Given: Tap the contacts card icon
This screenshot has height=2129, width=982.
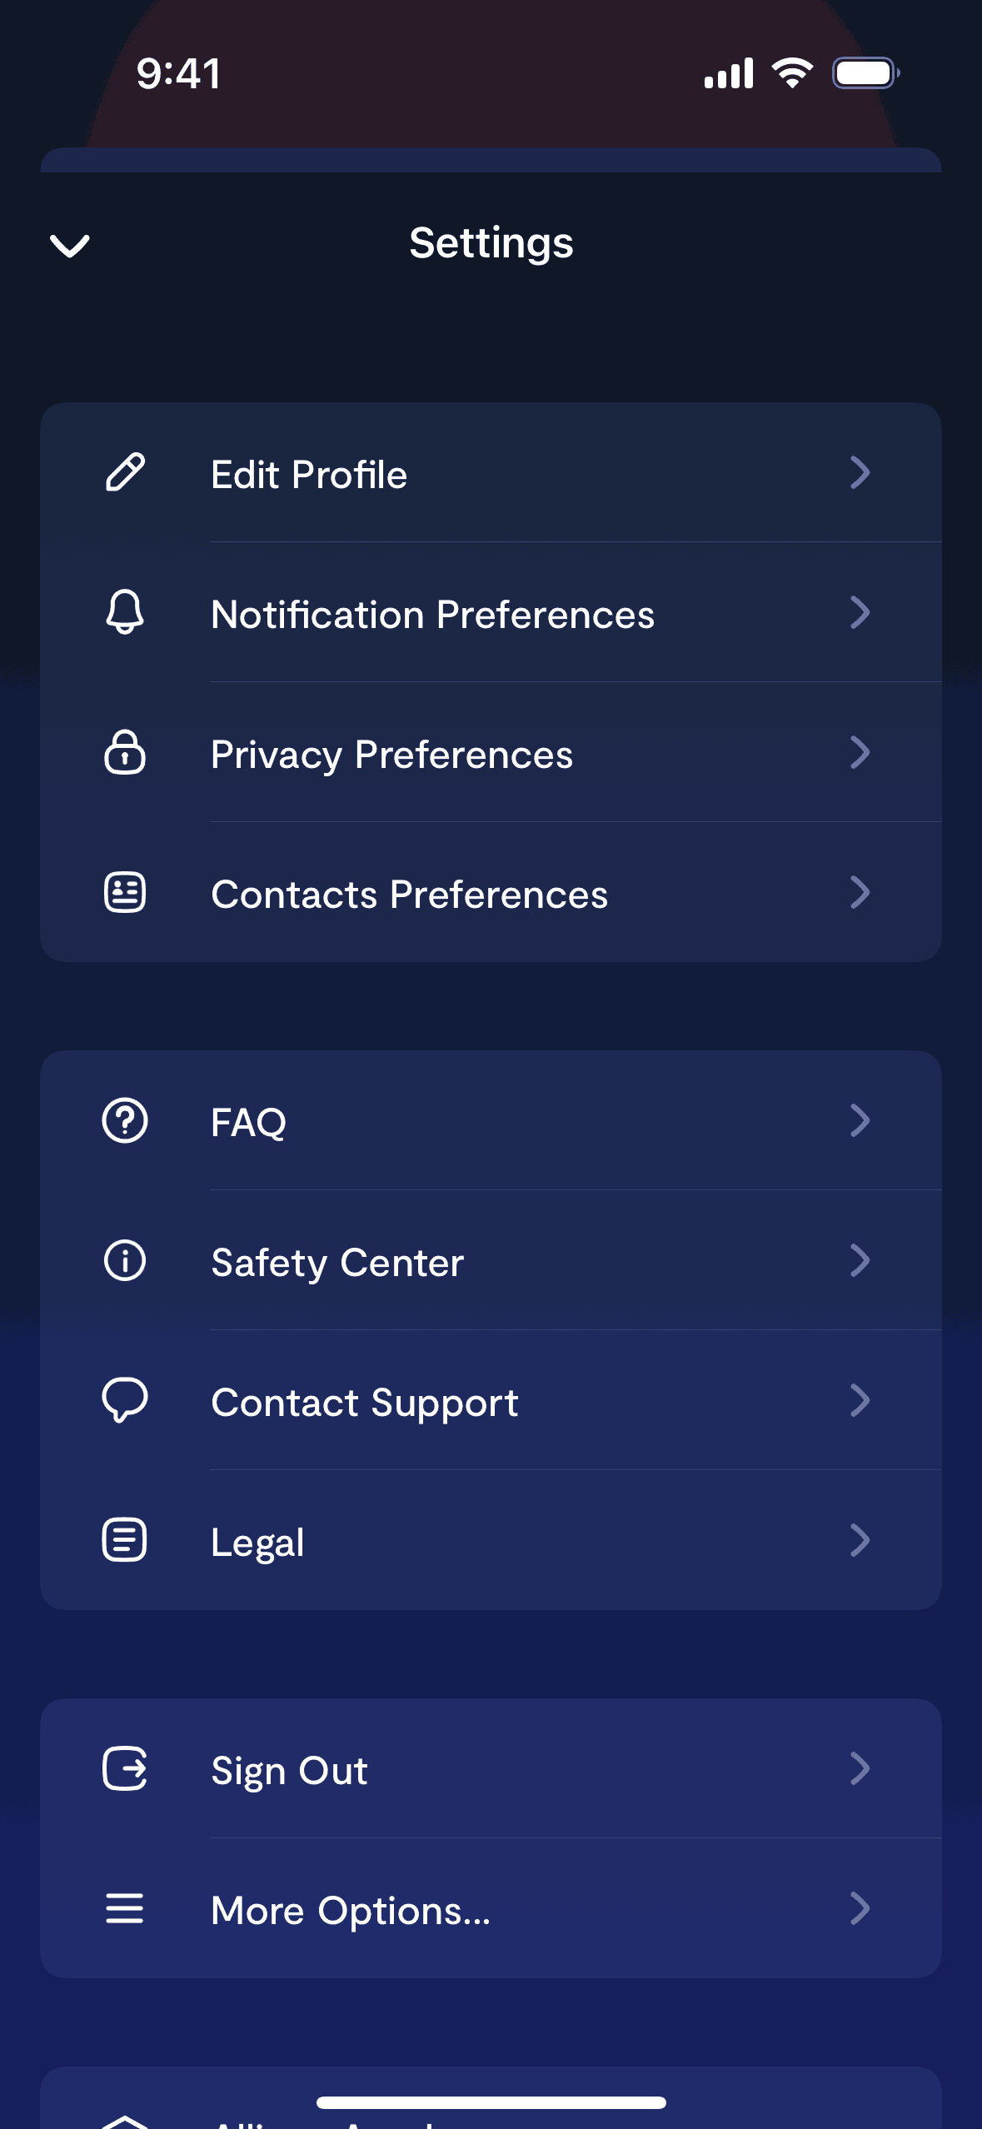Looking at the screenshot, I should pos(125,892).
